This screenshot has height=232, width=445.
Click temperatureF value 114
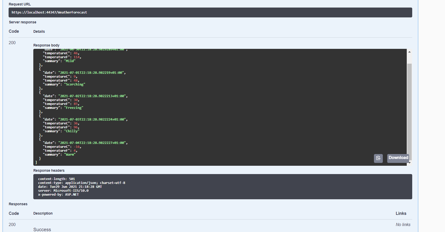77,57
